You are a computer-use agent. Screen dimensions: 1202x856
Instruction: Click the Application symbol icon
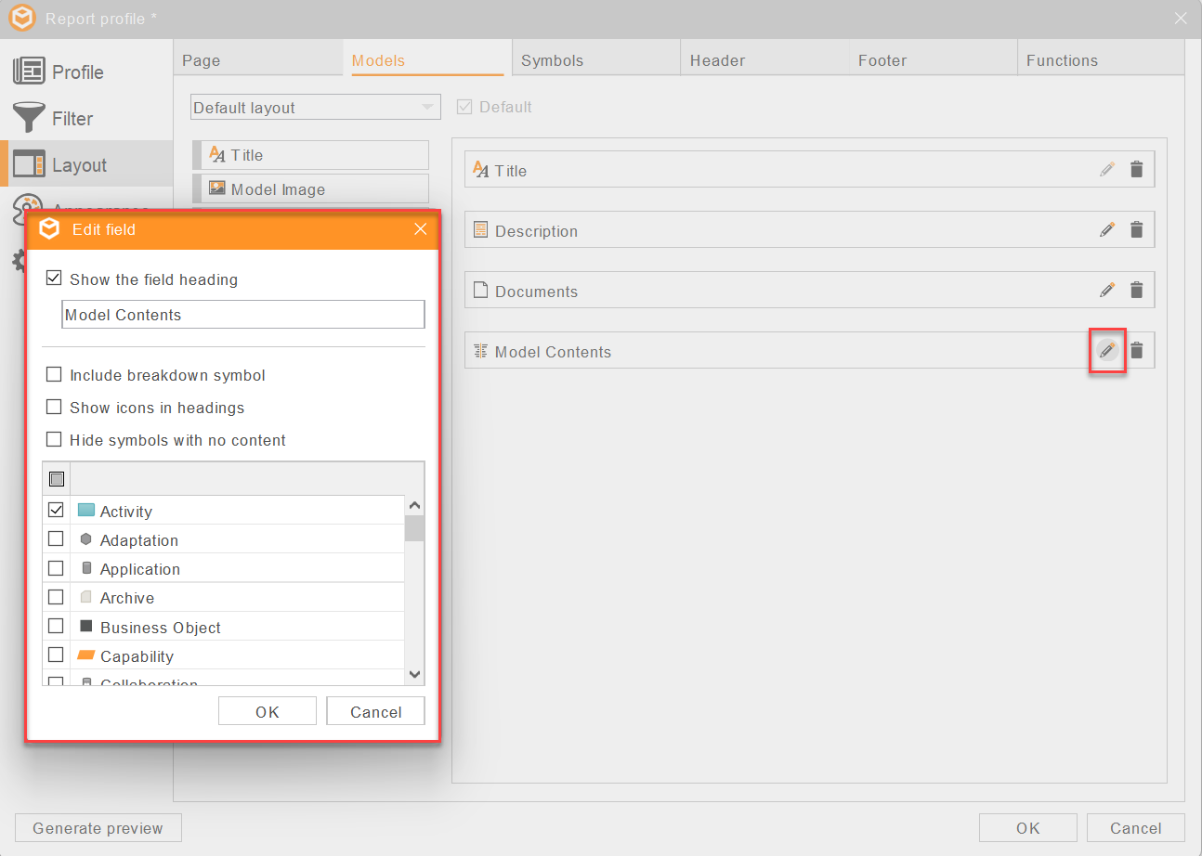coord(86,568)
